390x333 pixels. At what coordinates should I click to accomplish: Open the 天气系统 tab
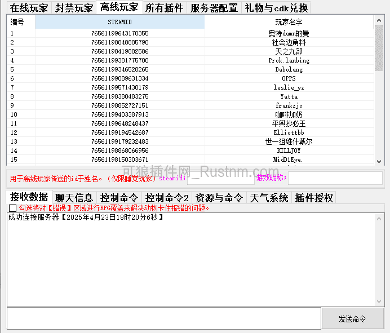click(x=269, y=198)
